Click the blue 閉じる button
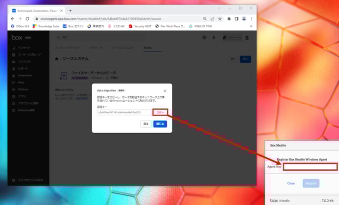 [160, 124]
